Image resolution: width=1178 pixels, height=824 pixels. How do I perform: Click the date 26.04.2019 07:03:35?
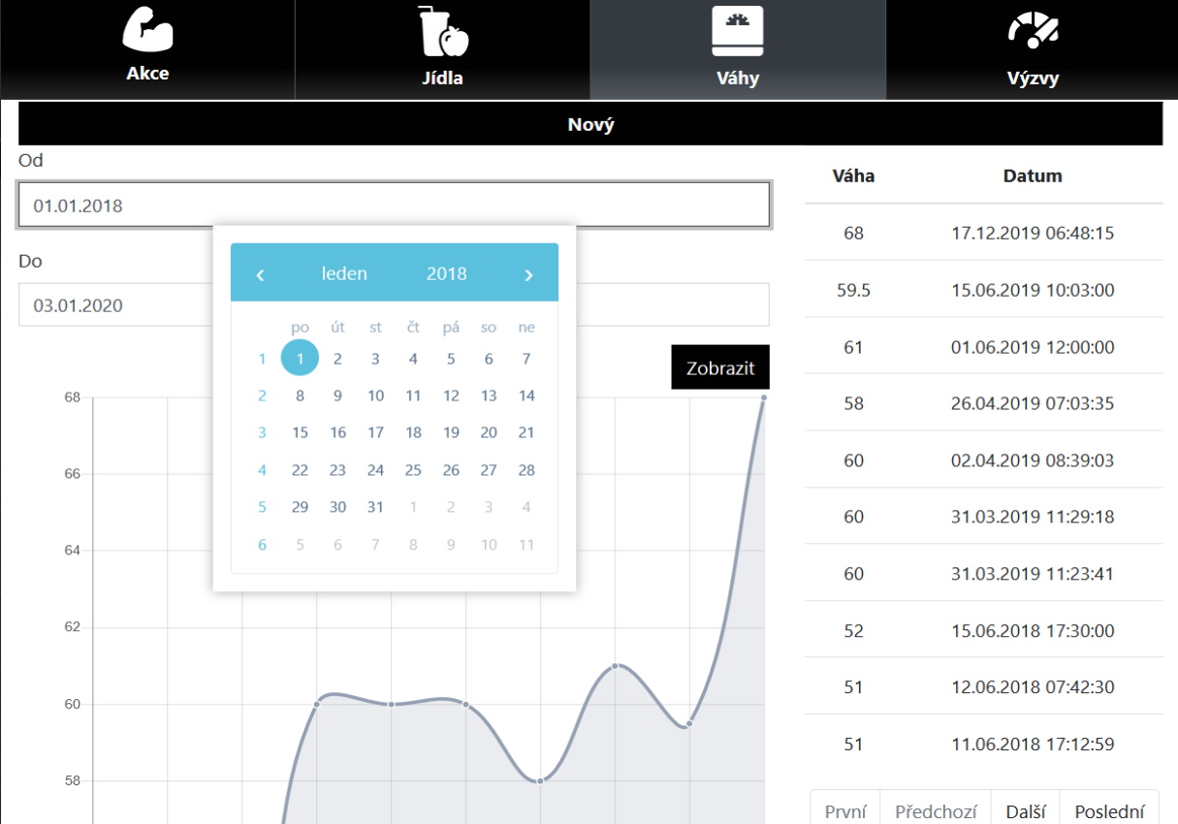pyautogui.click(x=1033, y=403)
